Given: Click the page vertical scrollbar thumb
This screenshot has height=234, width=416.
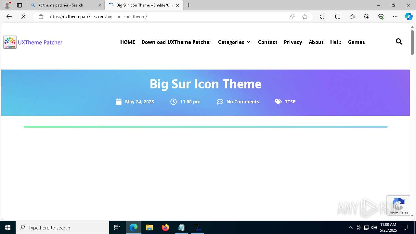Looking at the screenshot, I should point(412,42).
